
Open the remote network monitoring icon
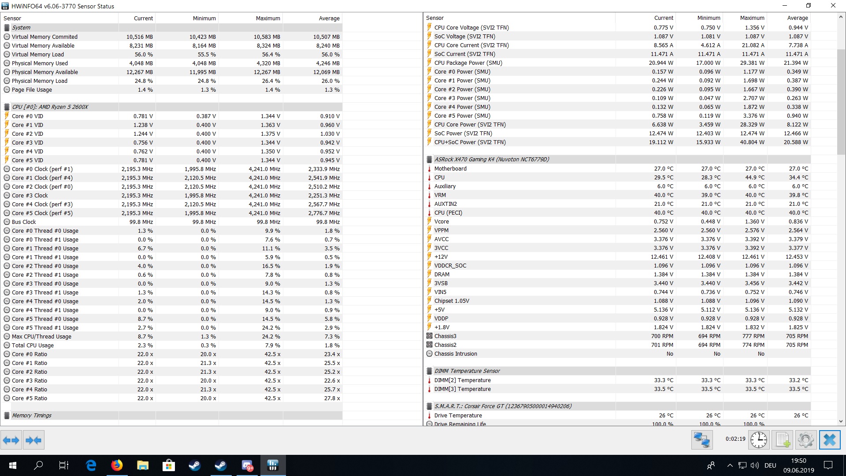[x=701, y=440]
